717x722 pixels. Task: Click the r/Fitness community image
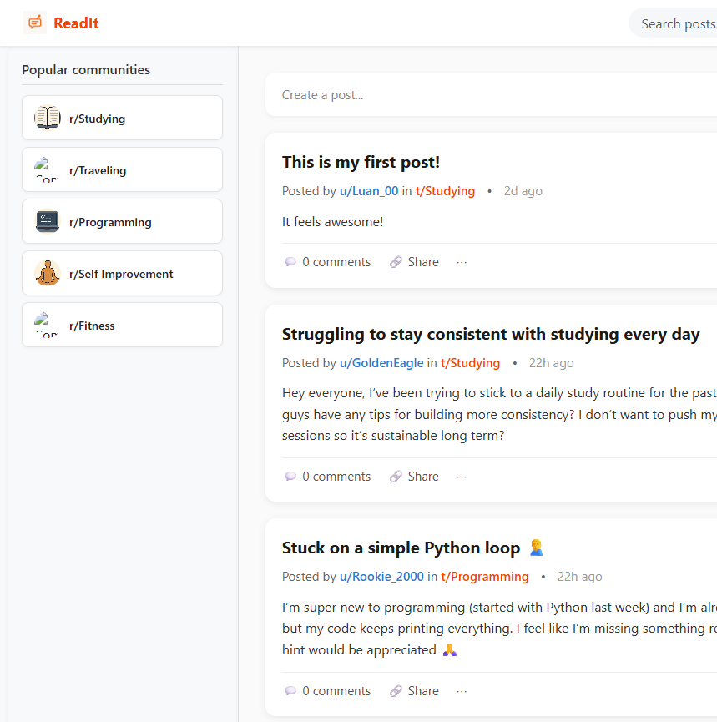click(48, 325)
